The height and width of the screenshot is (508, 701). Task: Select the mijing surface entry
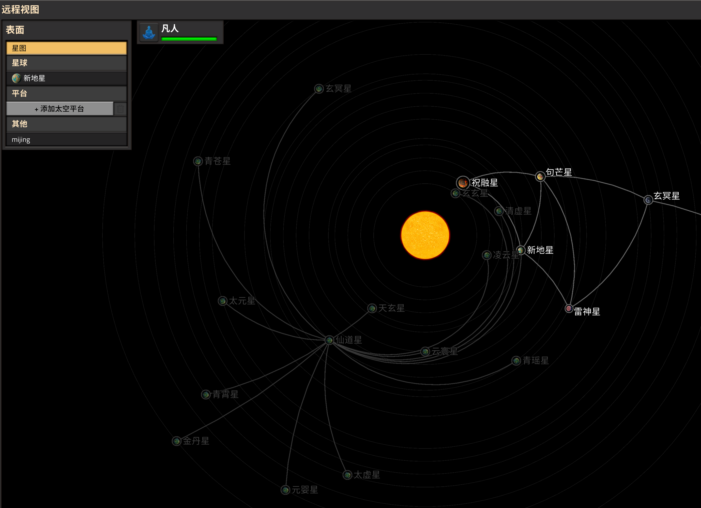point(66,140)
